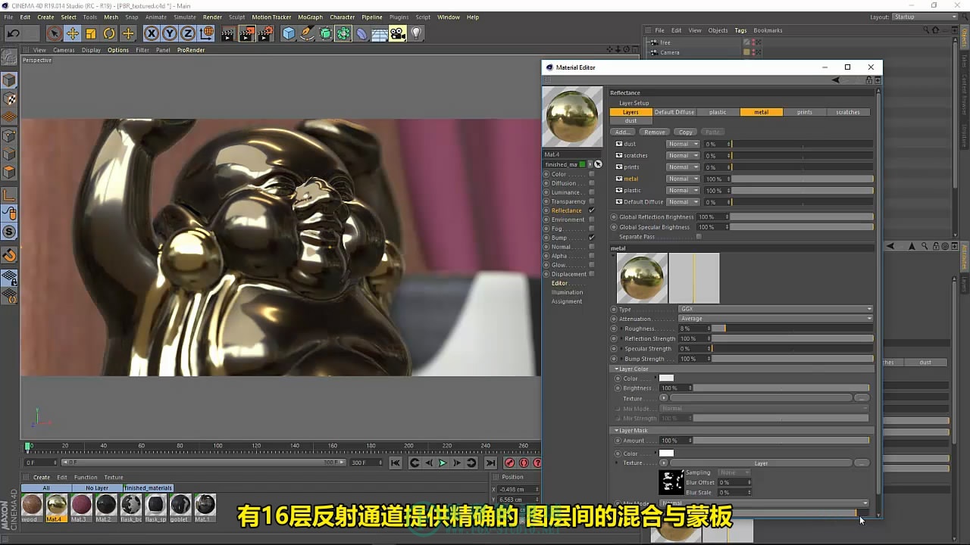The image size is (970, 545).
Task: Collapse the Layer Color section
Action: [x=617, y=369]
